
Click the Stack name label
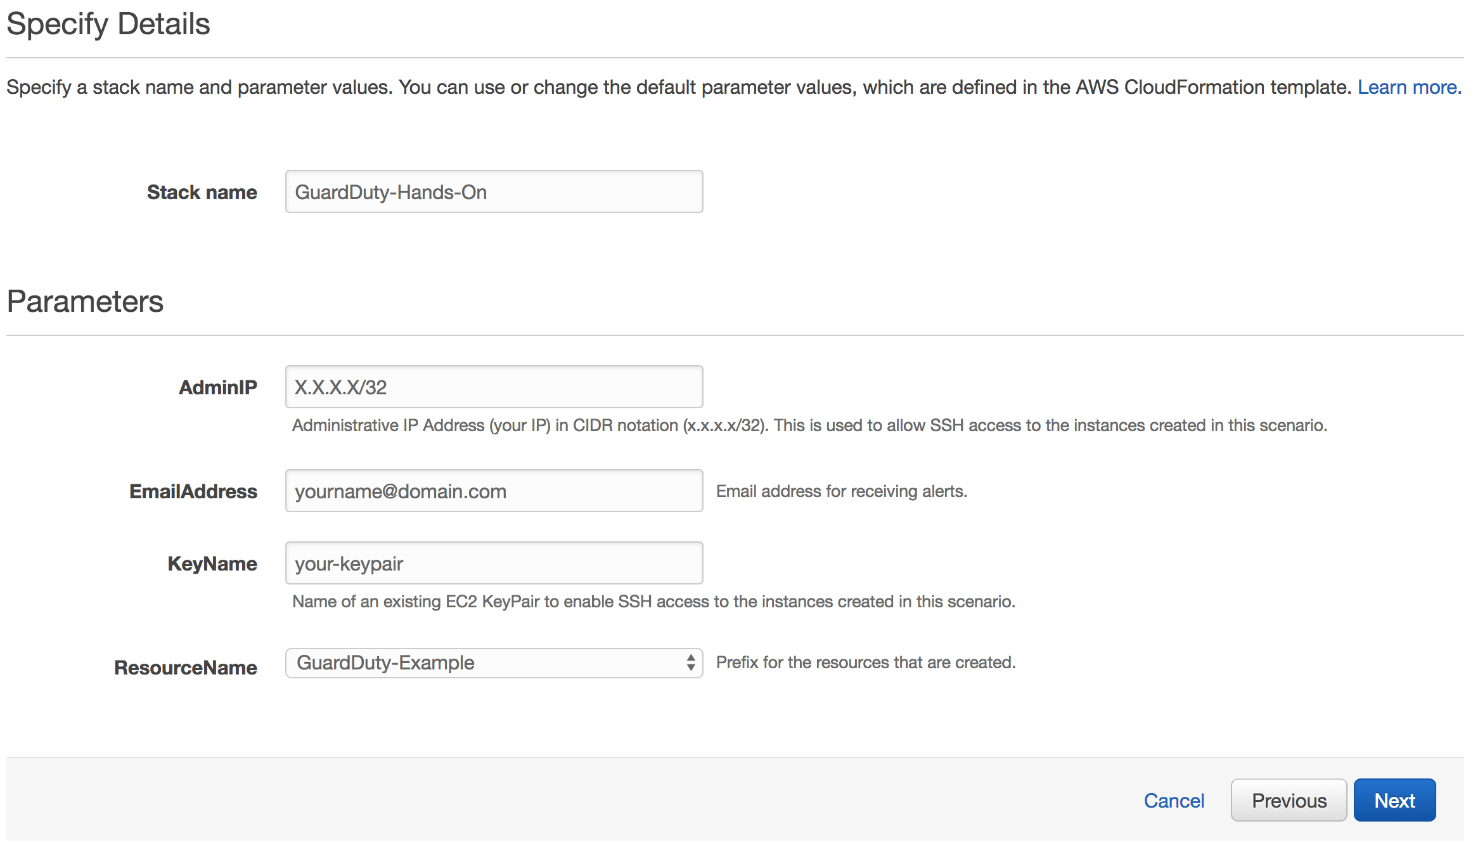202,192
